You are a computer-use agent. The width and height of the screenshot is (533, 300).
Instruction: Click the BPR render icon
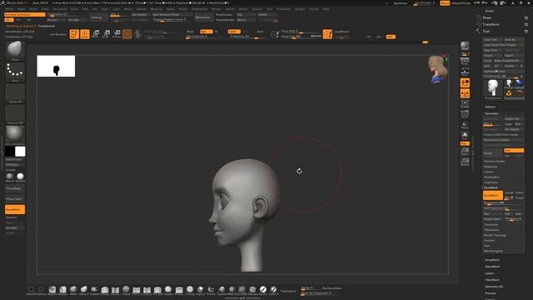click(465, 46)
